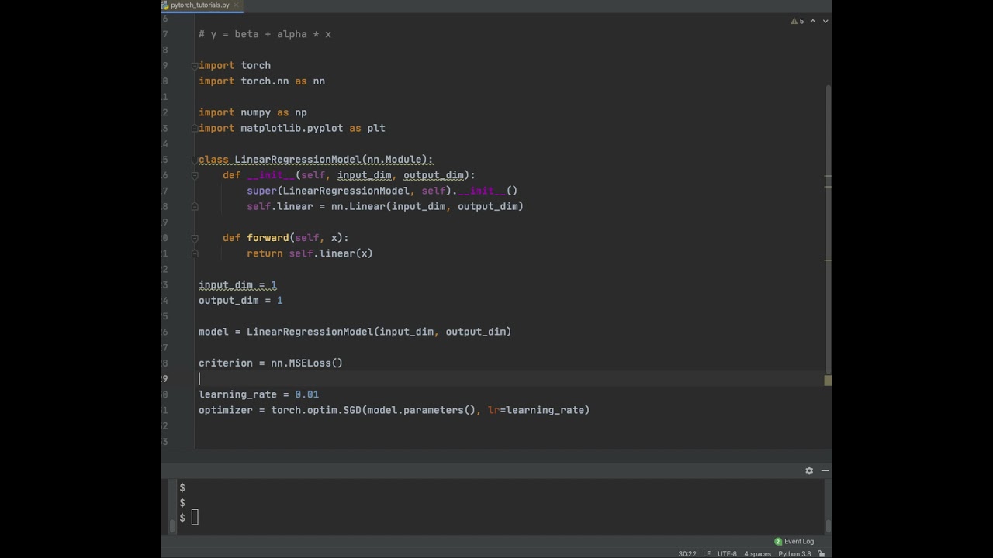The width and height of the screenshot is (993, 558).
Task: Open the Event Log panel
Action: point(794,541)
